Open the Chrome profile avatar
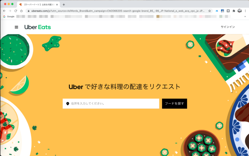 pos(240,11)
